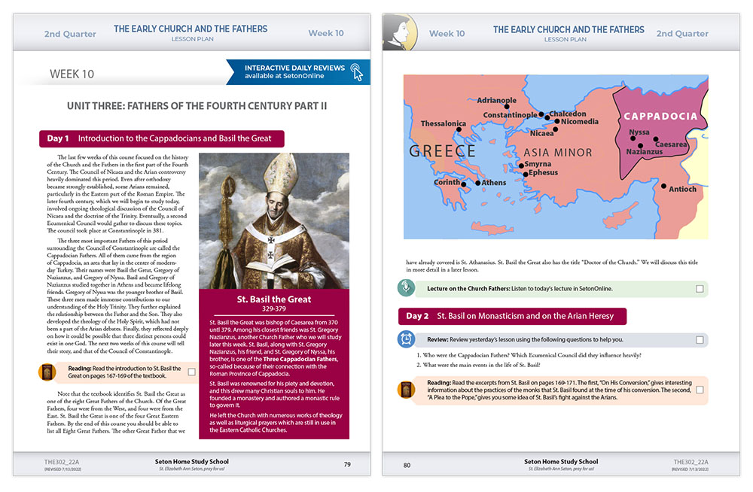Click the WEEK 10 section heading
The image size is (753, 492).
coord(72,74)
